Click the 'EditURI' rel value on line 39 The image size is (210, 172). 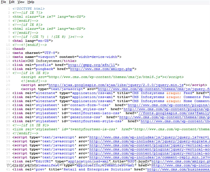pos(43,161)
